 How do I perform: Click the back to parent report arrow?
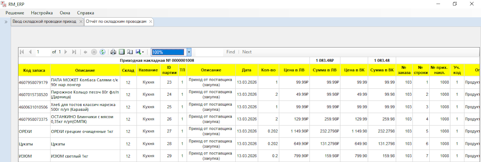coord(85,52)
